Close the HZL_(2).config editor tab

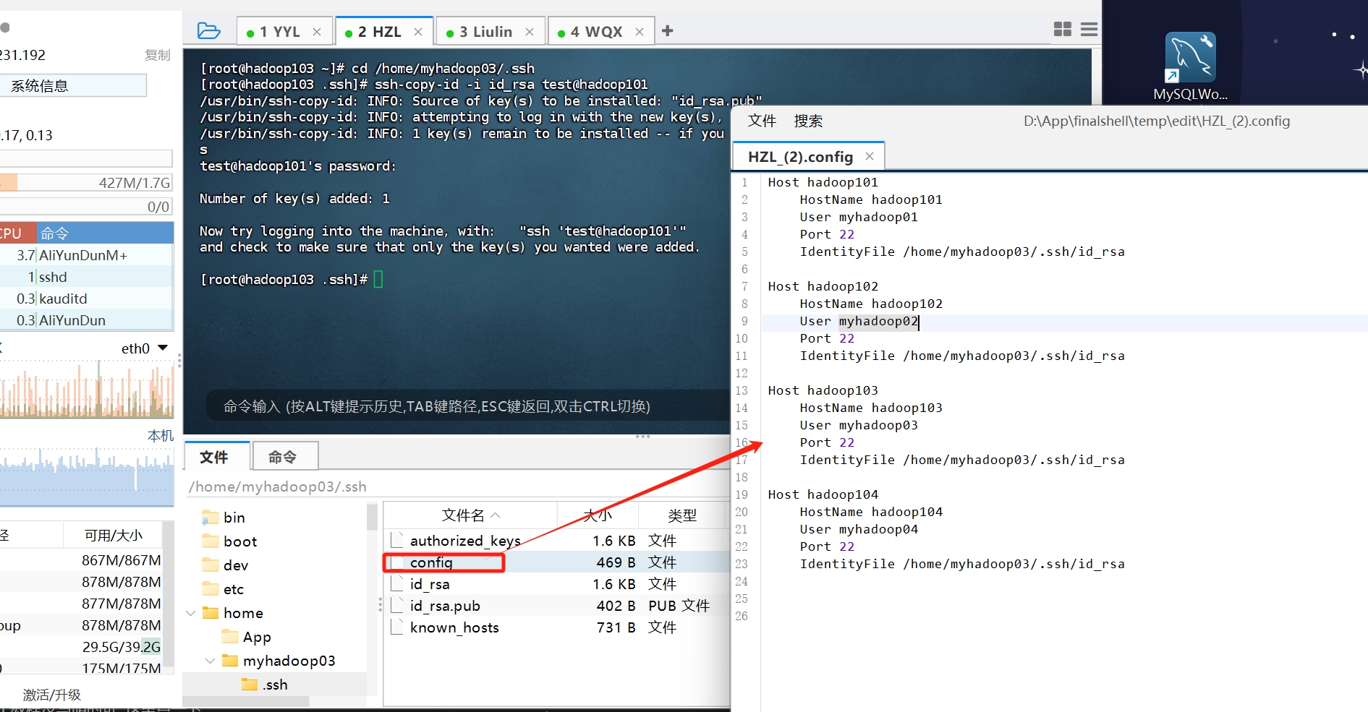pyautogui.click(x=870, y=156)
